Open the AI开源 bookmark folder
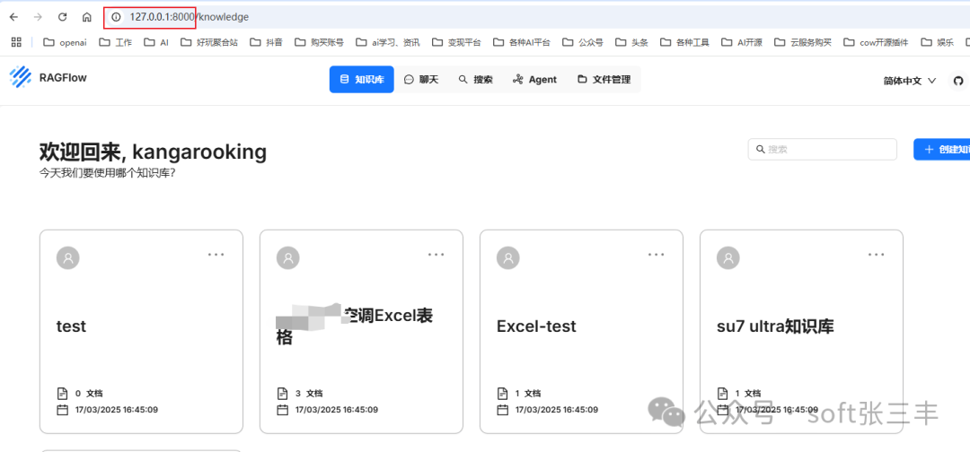Viewport: 970px width, 452px height. (x=741, y=43)
